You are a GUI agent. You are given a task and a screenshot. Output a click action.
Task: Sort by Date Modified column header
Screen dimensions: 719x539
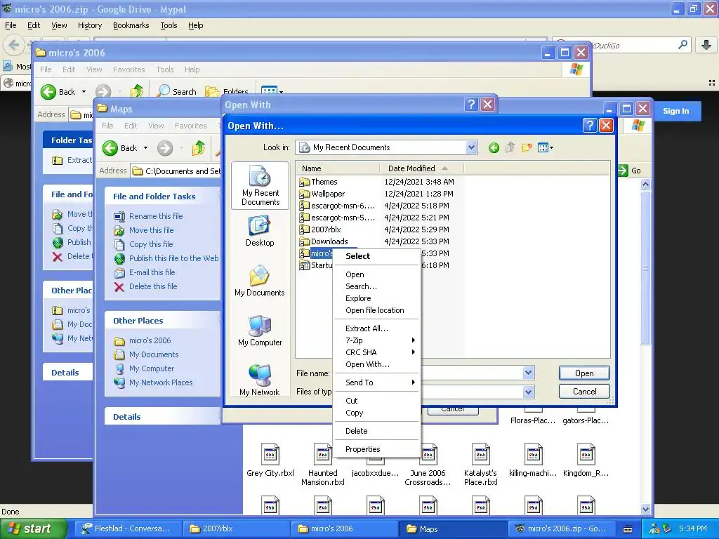[421, 168]
